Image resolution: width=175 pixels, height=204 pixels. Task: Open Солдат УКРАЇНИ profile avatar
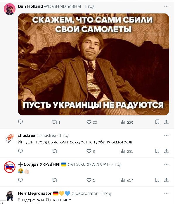click(10, 167)
